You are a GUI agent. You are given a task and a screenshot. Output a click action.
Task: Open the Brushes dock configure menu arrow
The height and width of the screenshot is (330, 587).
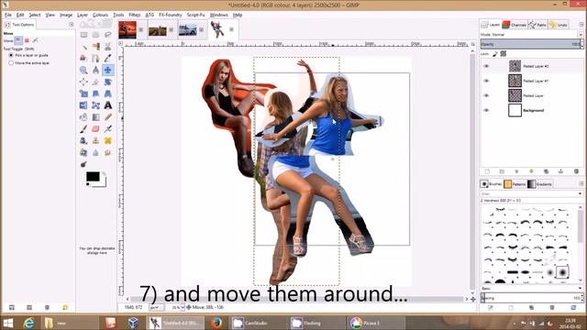pyautogui.click(x=581, y=183)
